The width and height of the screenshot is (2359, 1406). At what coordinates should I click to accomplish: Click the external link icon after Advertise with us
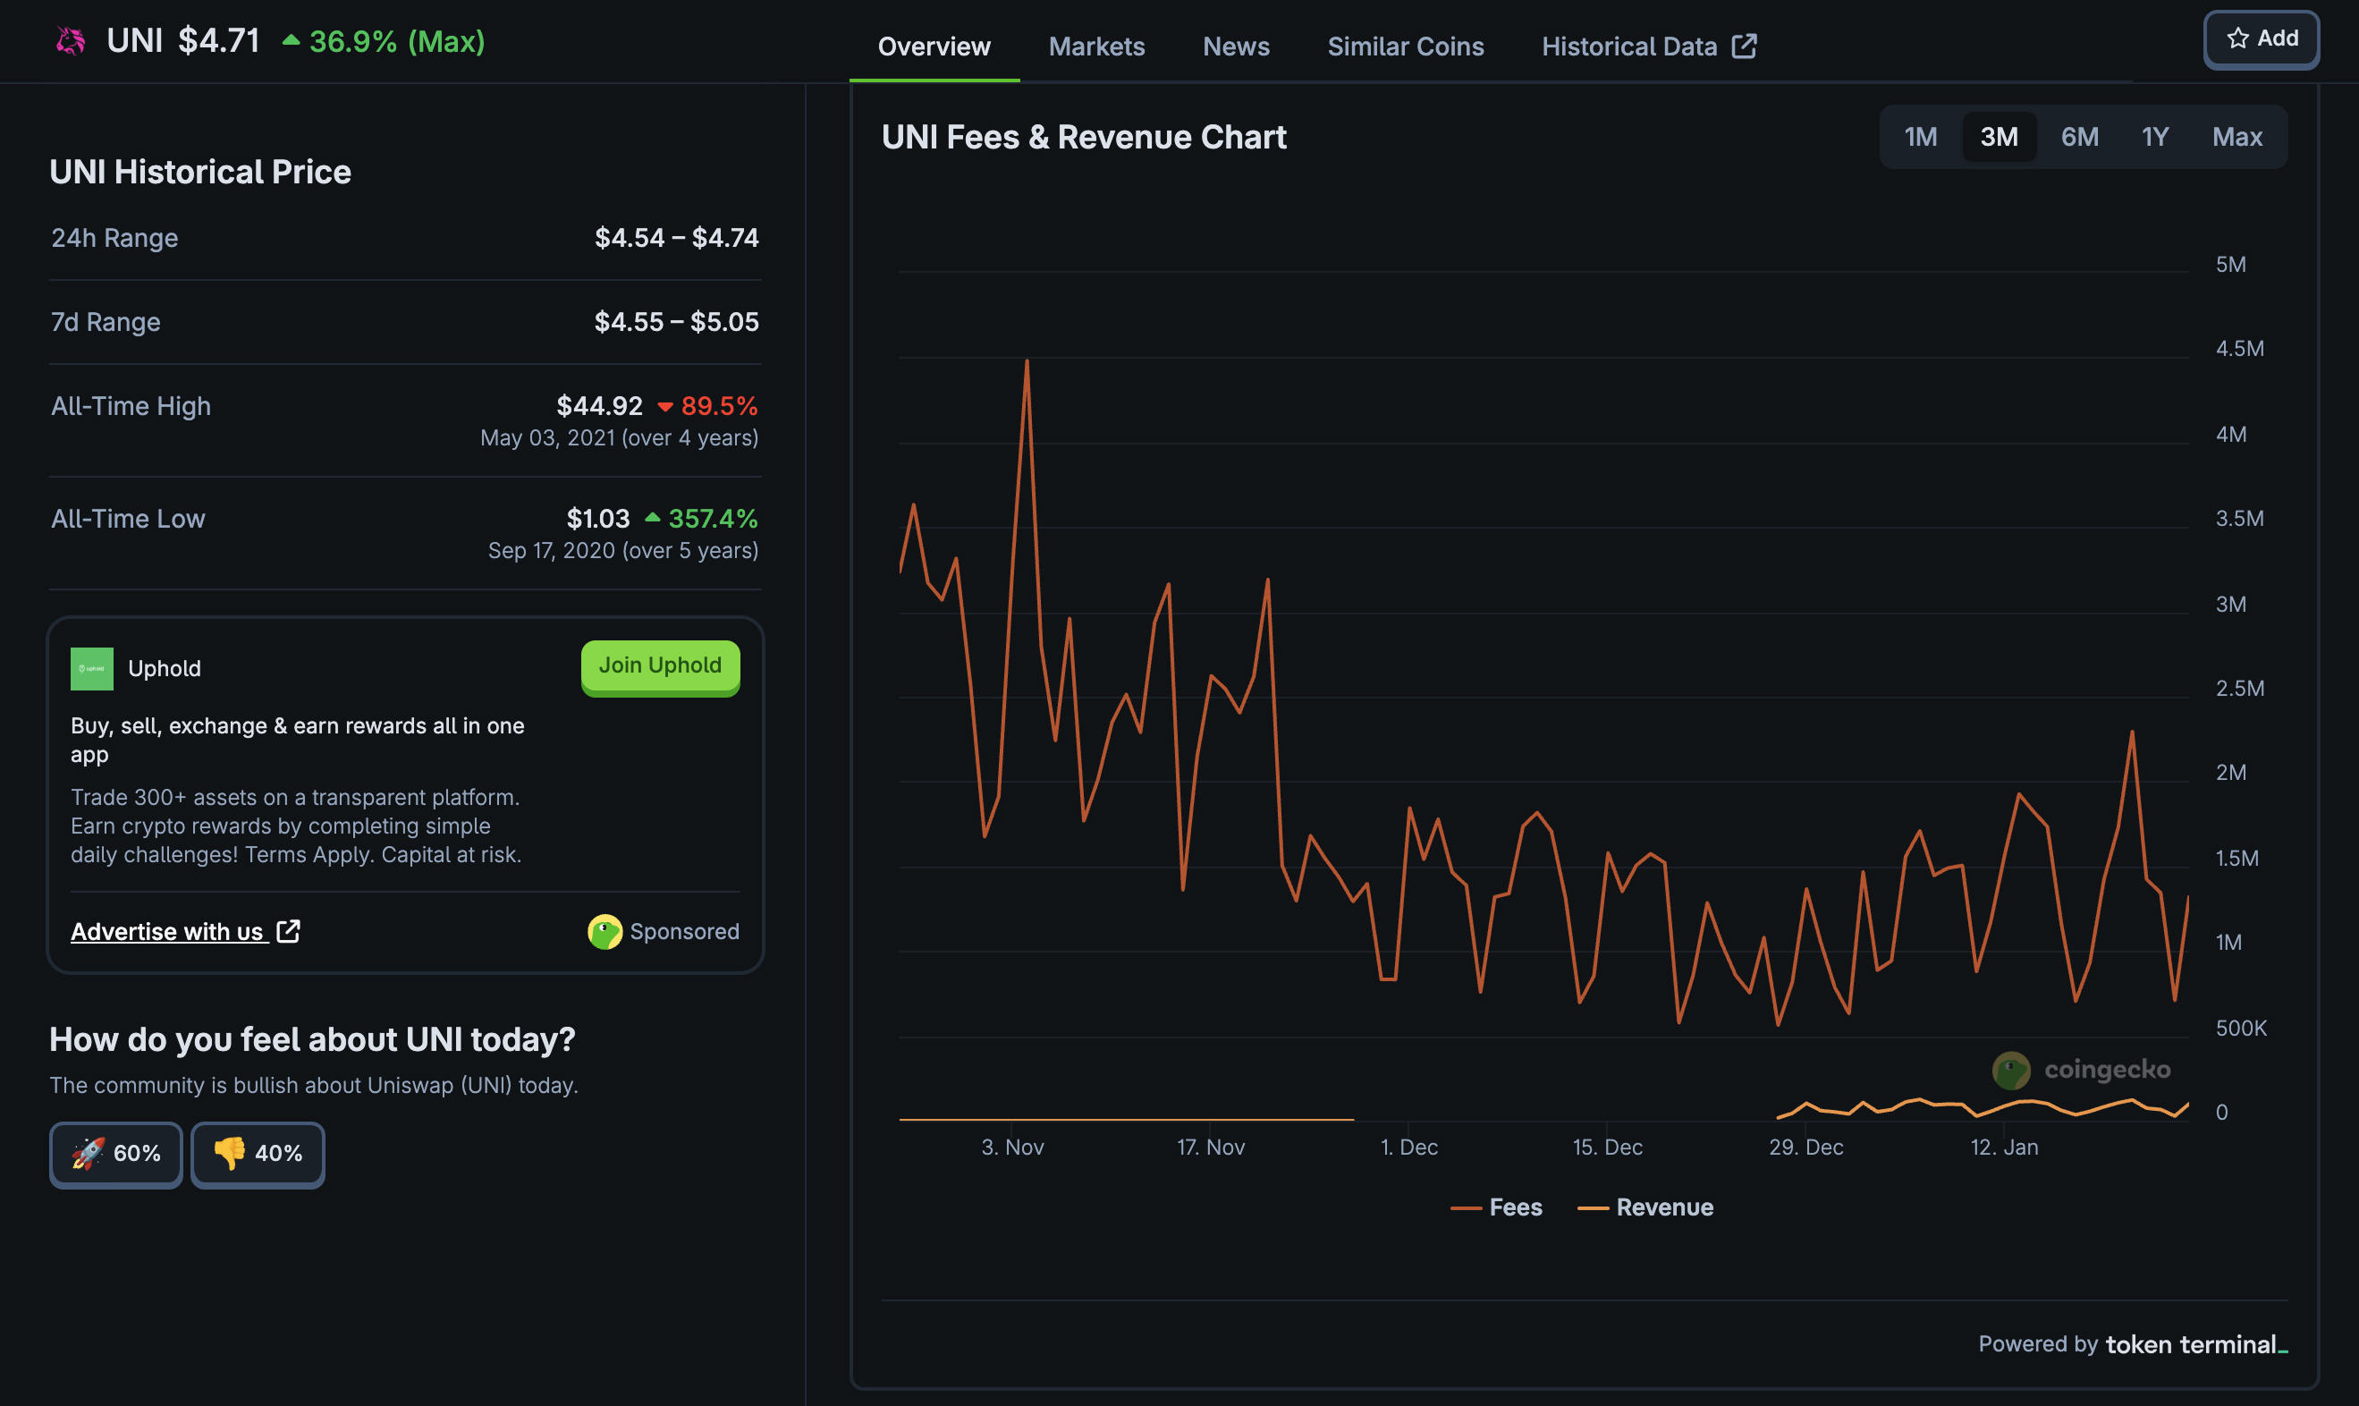click(x=288, y=931)
